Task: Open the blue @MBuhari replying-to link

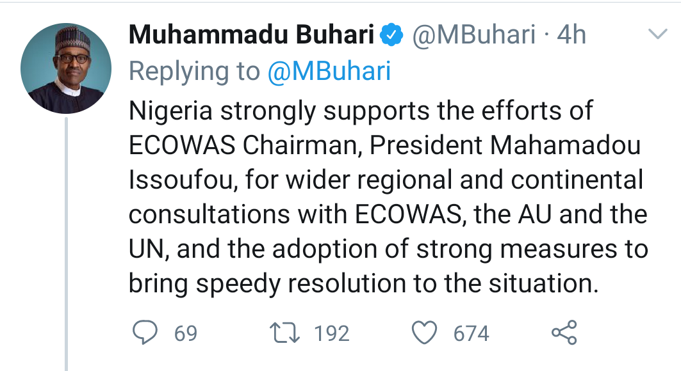Action: (328, 72)
